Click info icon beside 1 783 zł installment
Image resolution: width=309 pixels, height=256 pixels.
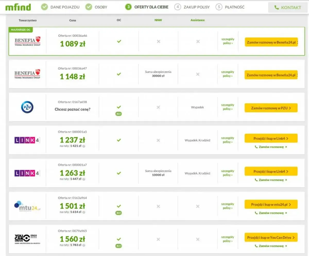[84, 245]
